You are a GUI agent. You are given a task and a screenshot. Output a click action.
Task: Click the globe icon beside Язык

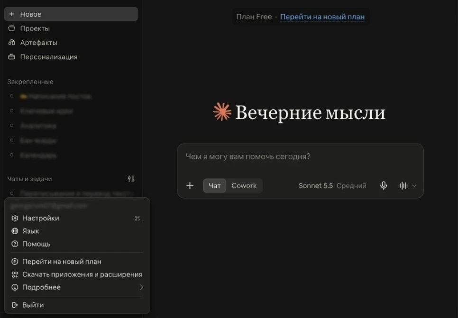15,231
